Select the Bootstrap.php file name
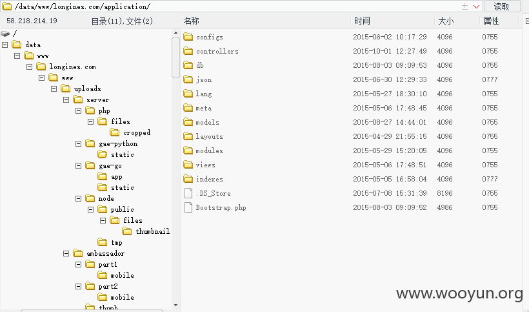The image size is (529, 312). (x=221, y=207)
